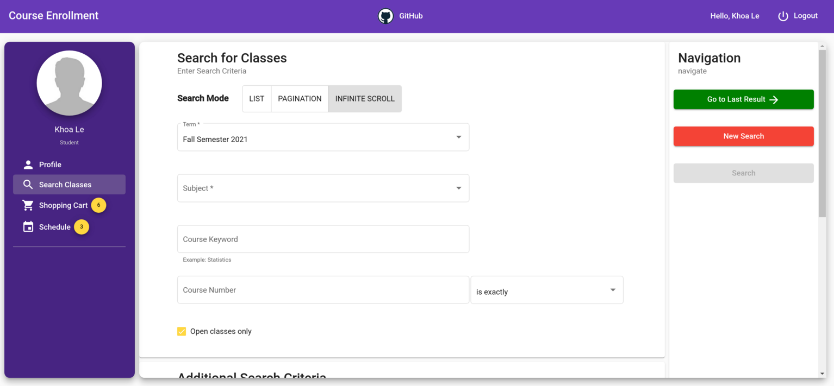Switch search mode to LIST
Screen dimensions: 834x386
(x=257, y=99)
